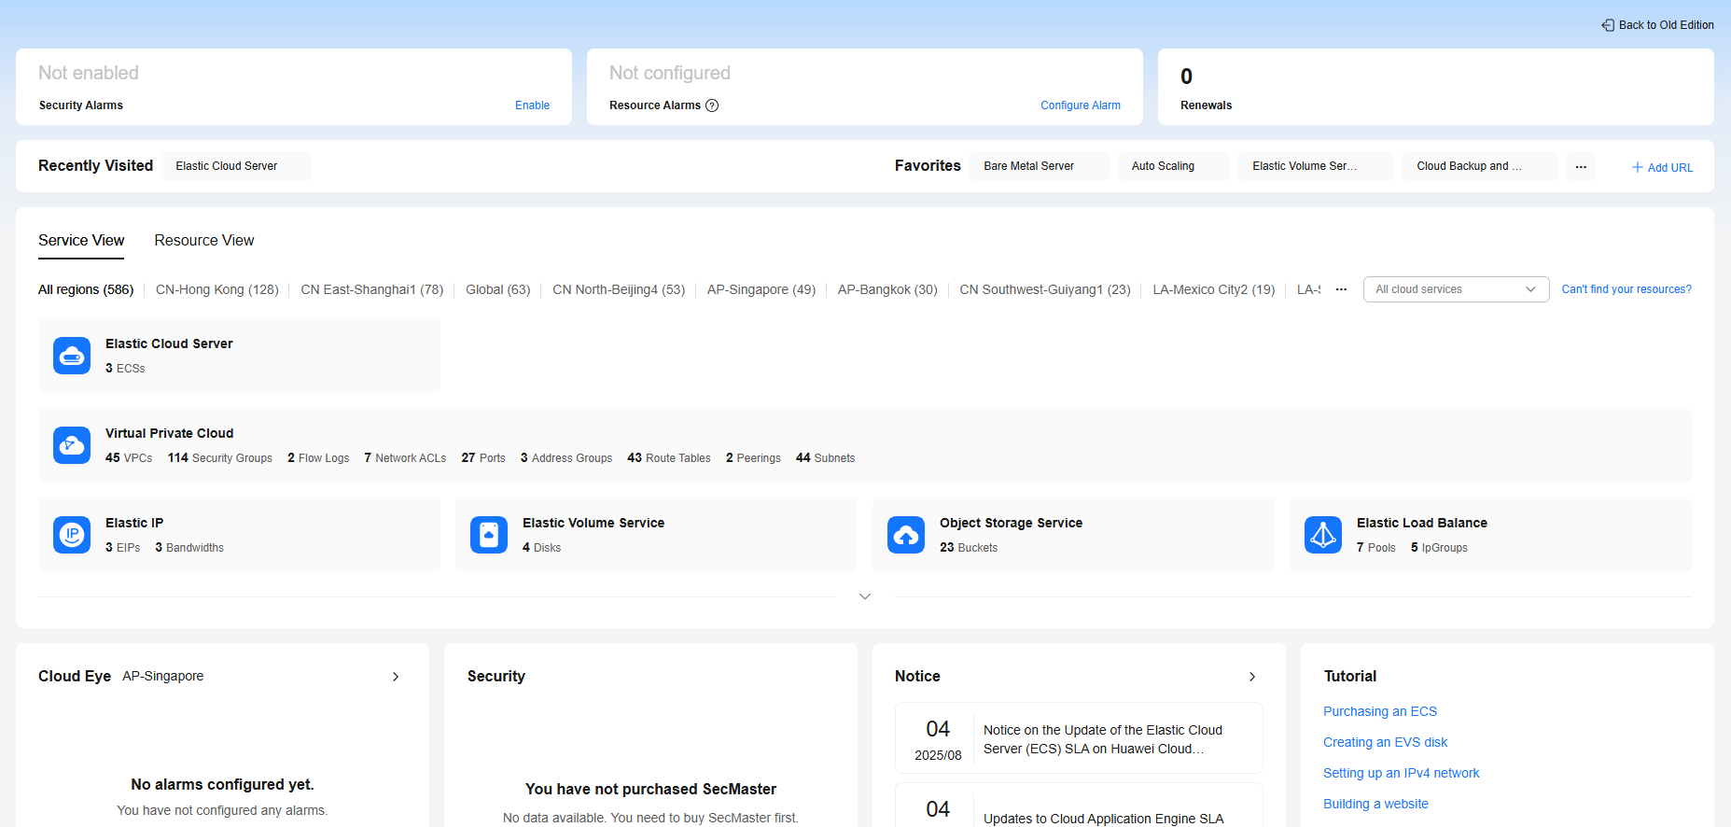Click the Elastic IP service icon
1731x827 pixels.
click(72, 535)
